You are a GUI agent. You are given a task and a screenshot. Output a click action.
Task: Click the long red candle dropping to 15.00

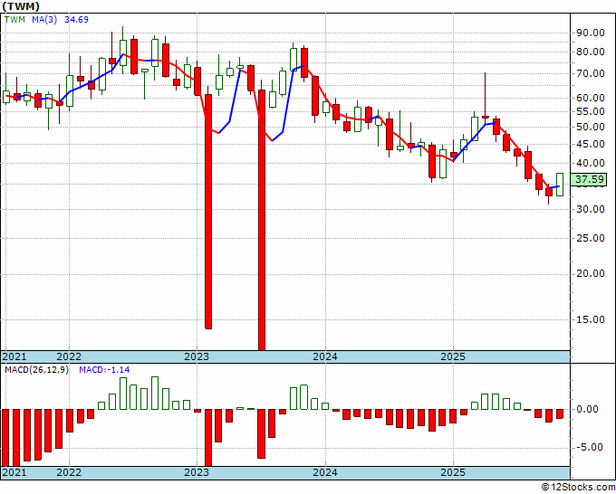tap(208, 212)
